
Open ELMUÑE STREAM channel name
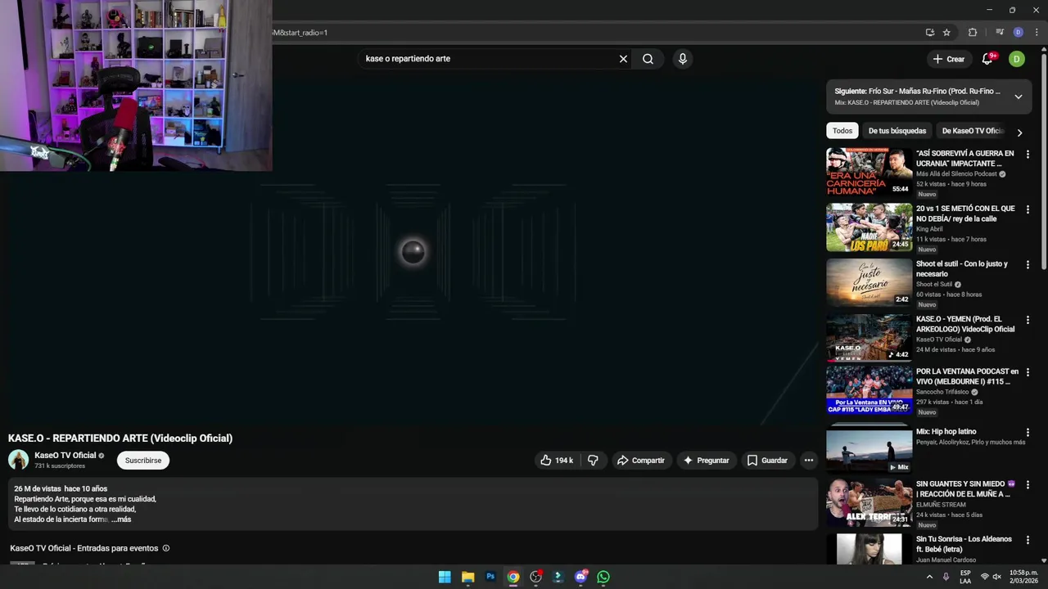pyautogui.click(x=941, y=505)
